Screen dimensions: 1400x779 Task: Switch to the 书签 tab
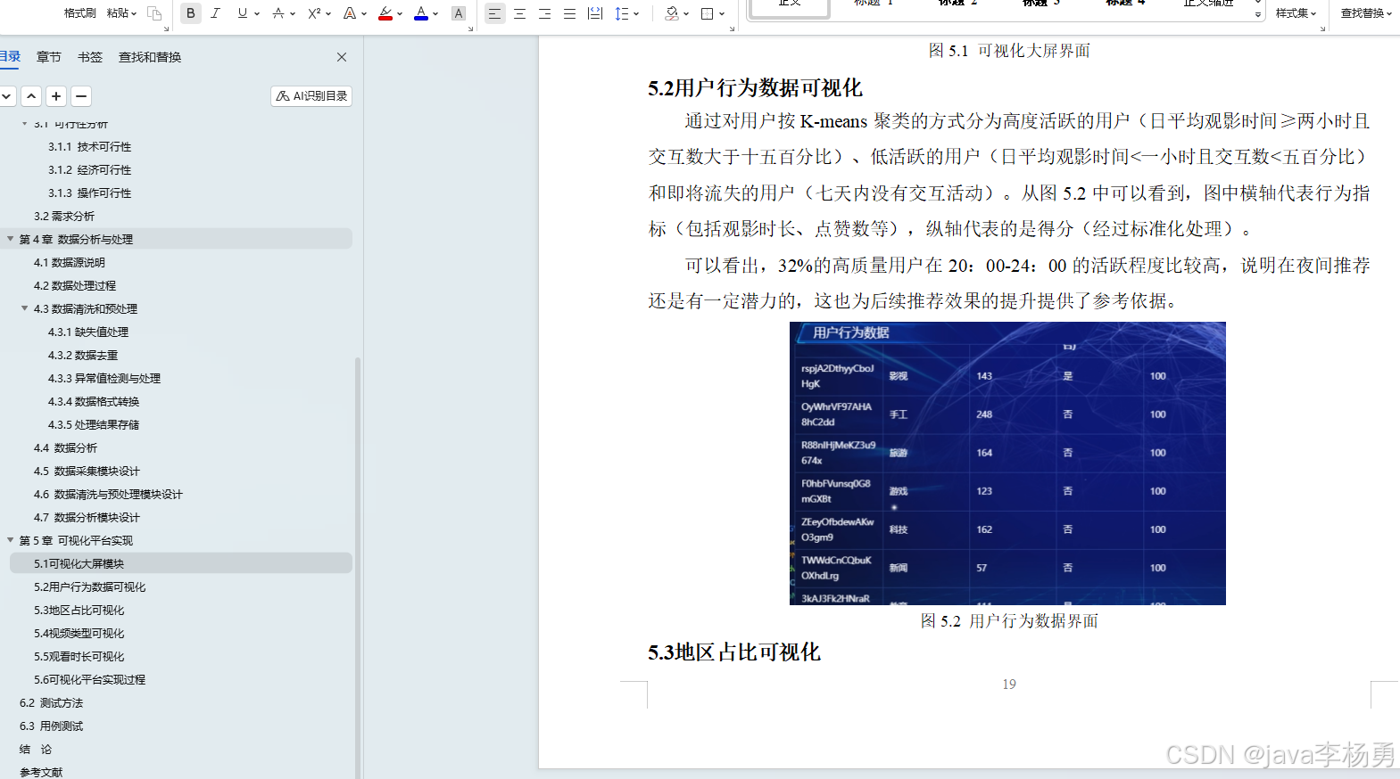[x=90, y=57]
